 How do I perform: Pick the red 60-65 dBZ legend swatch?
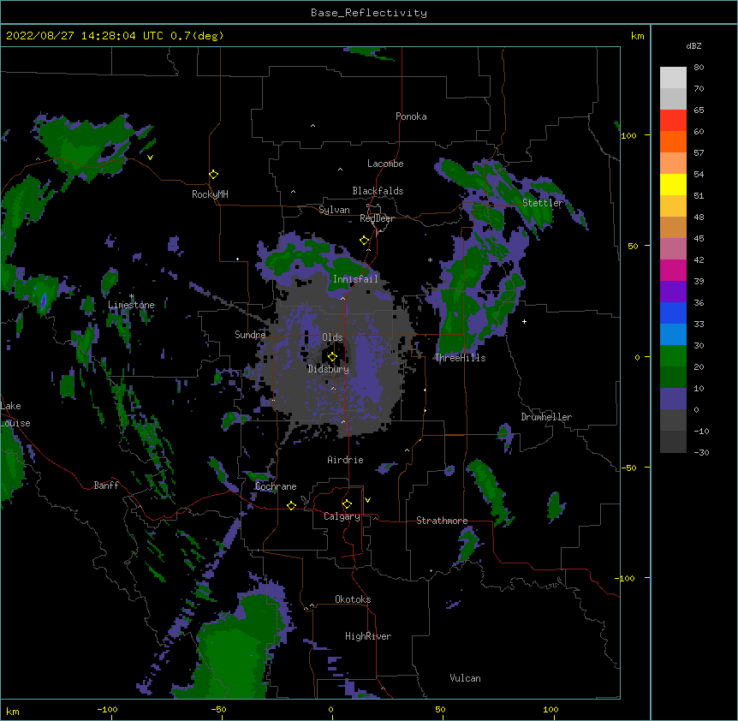(x=673, y=121)
